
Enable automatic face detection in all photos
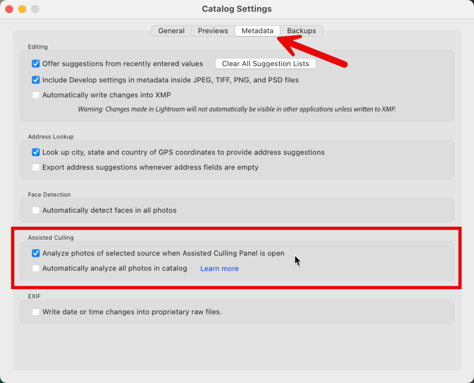[x=36, y=210]
